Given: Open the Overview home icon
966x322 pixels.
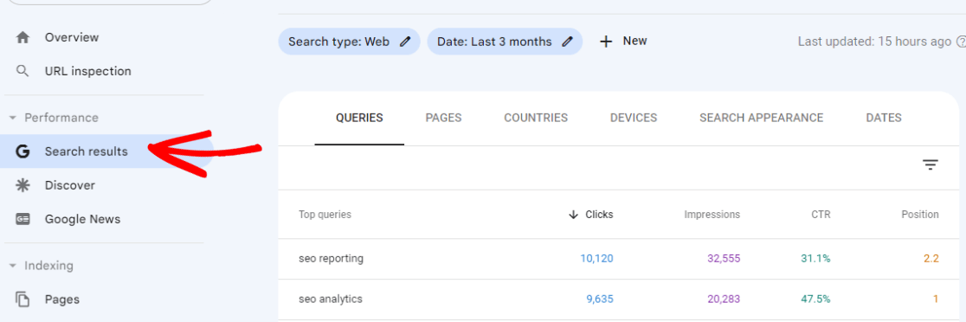Looking at the screenshot, I should 23,37.
